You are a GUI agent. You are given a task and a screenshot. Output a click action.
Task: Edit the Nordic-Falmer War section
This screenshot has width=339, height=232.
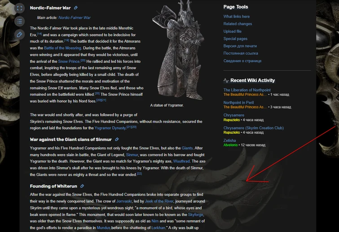(76, 8)
